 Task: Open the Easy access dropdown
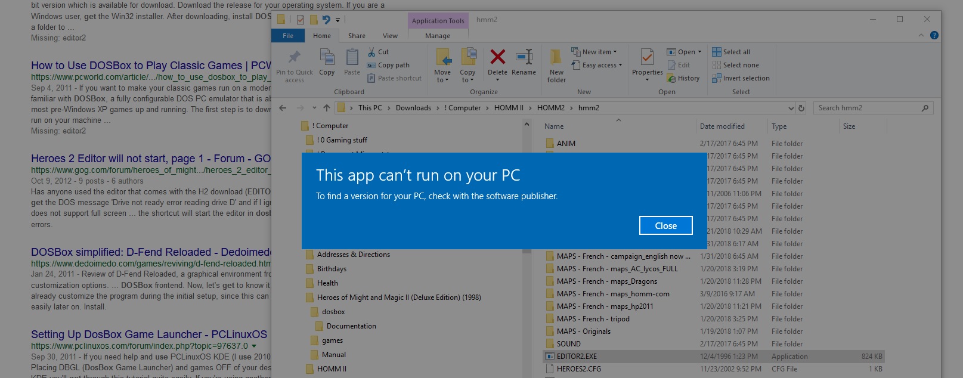[596, 65]
